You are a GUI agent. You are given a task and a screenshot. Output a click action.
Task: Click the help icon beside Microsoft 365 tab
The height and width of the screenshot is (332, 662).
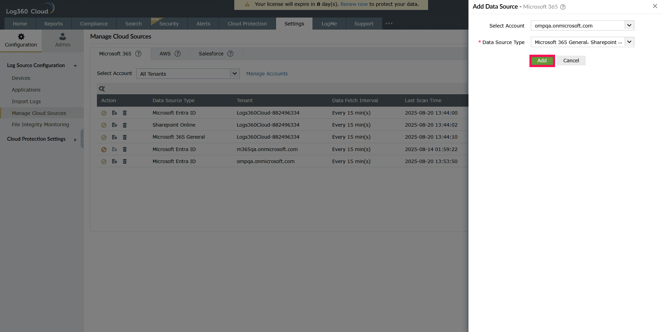click(x=138, y=54)
